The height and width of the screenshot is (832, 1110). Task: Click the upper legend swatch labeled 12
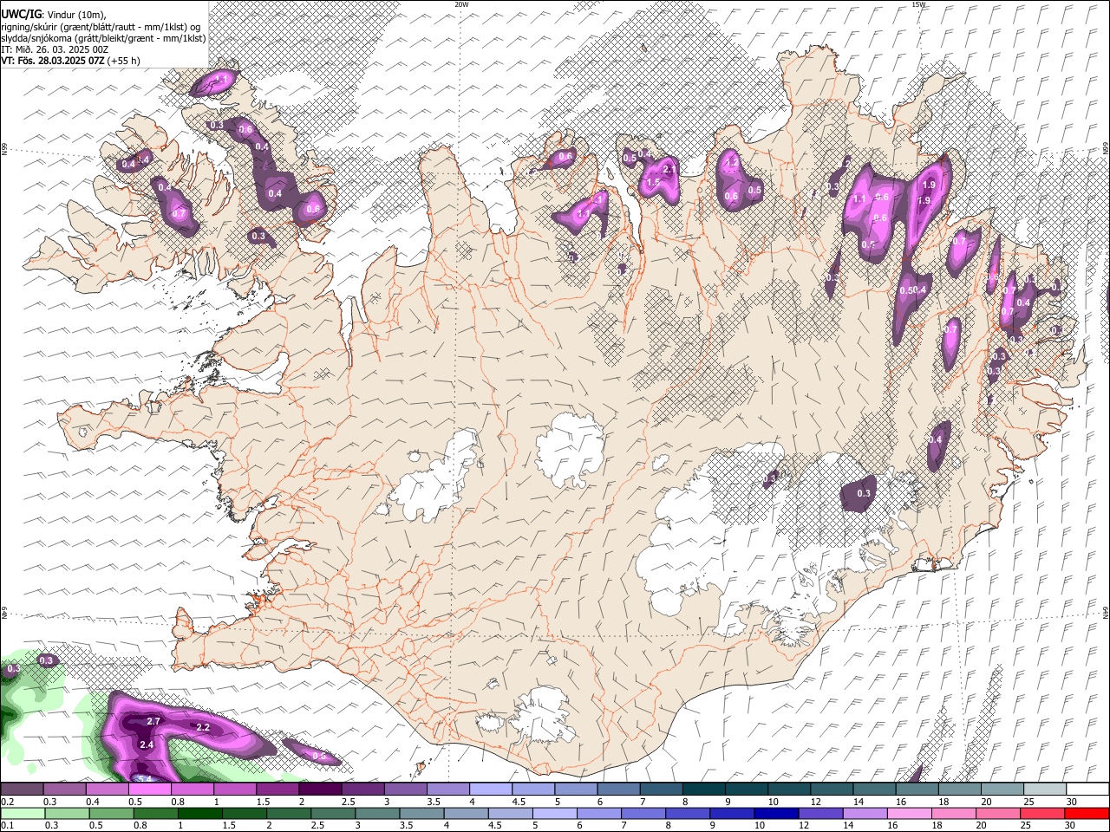tap(832, 789)
